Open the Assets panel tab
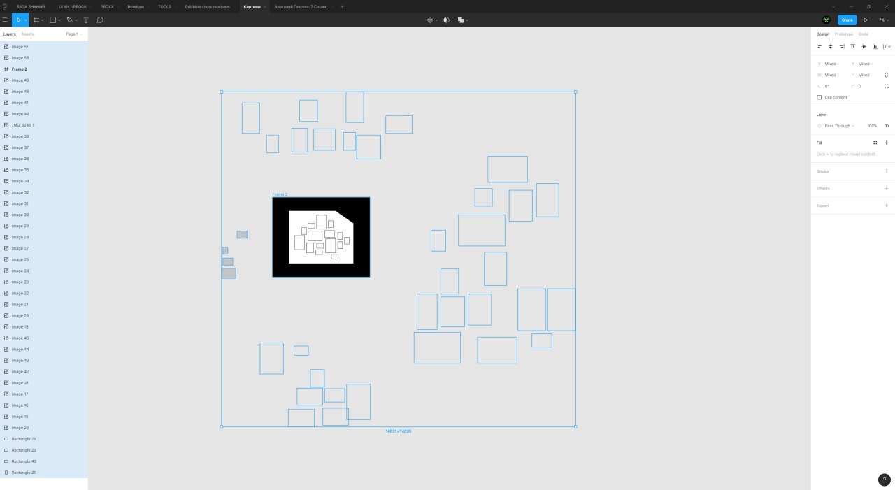 pos(27,34)
